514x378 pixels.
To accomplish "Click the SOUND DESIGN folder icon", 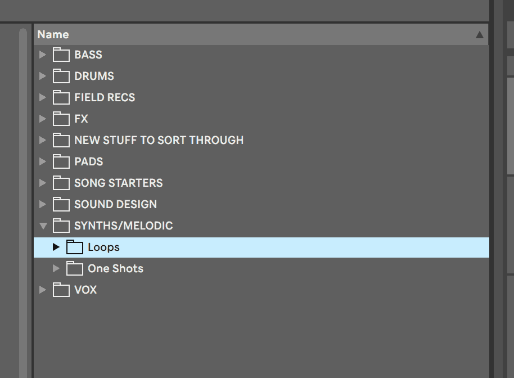I will pyautogui.click(x=61, y=204).
